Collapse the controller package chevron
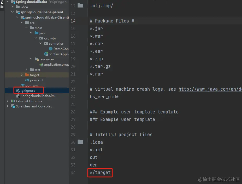 point(40,43)
